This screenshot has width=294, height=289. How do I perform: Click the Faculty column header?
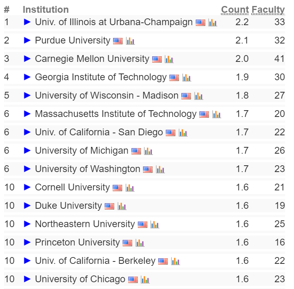tap(268, 10)
